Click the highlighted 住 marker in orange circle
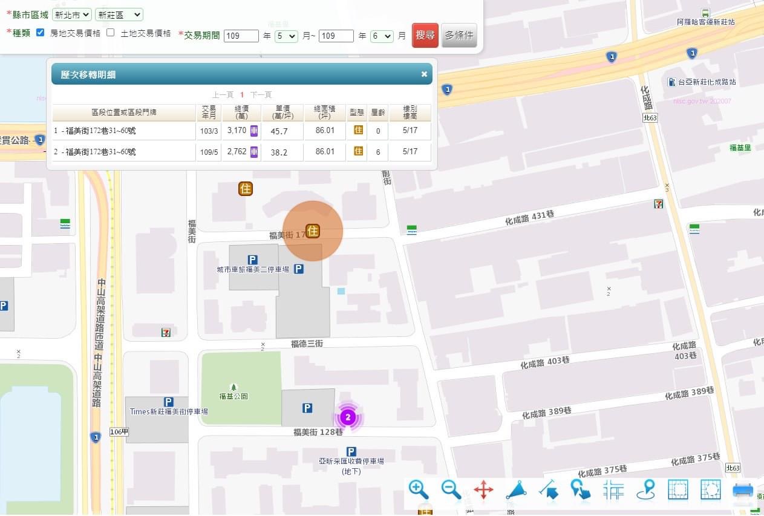The image size is (764, 516). 313,230
